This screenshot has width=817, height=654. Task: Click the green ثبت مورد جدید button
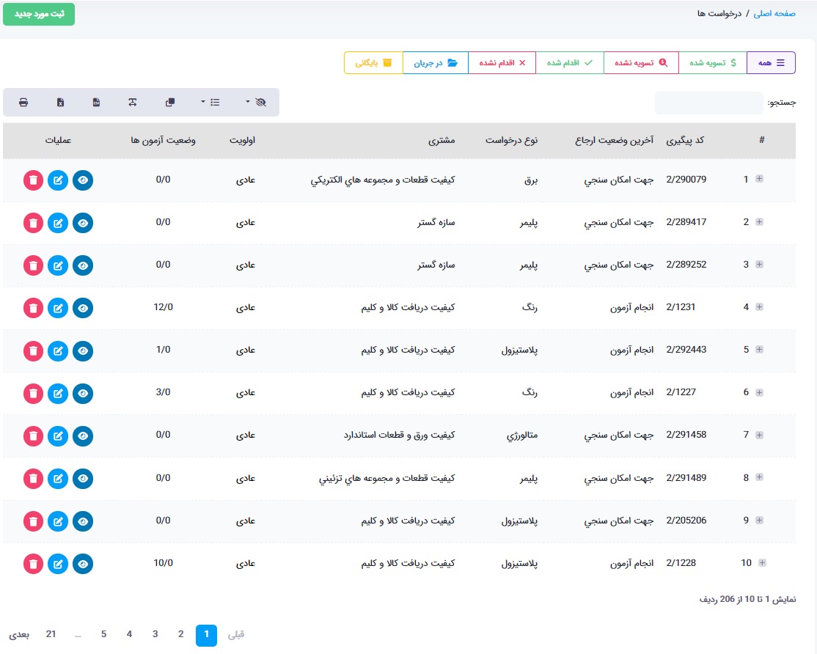click(x=39, y=14)
